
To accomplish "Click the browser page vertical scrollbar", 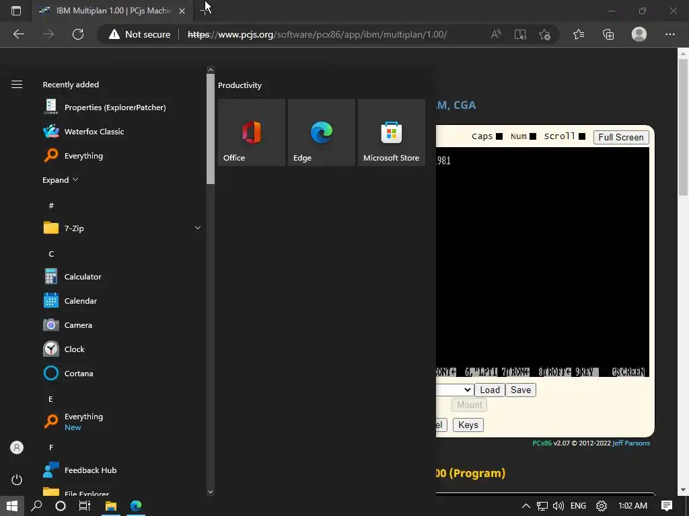I will (x=683, y=127).
